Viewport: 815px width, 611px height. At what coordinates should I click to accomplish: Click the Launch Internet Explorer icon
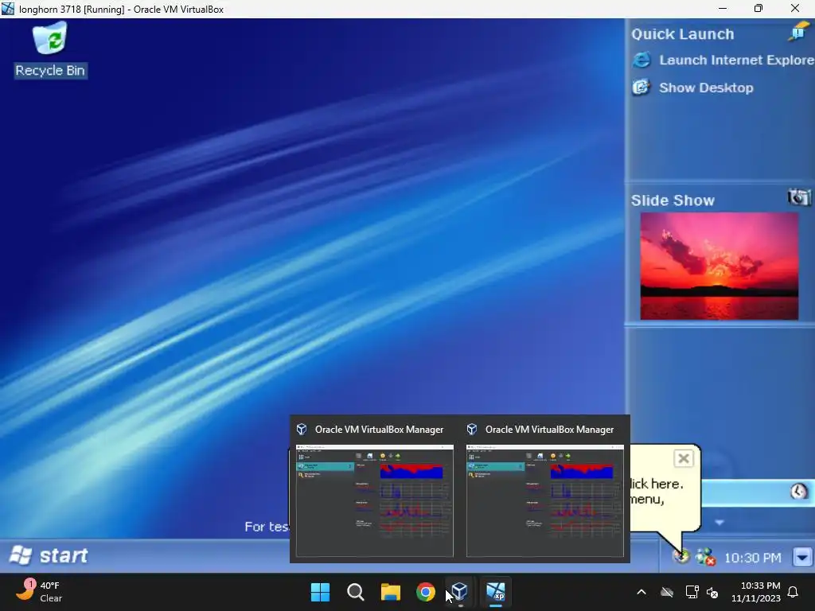[x=642, y=60]
